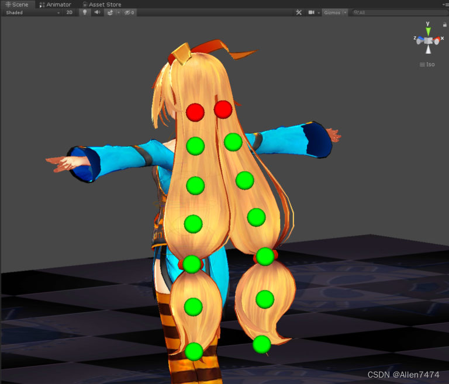Toggle scene effects layers icon
Viewport: 449px width, 384px height.
click(x=110, y=12)
